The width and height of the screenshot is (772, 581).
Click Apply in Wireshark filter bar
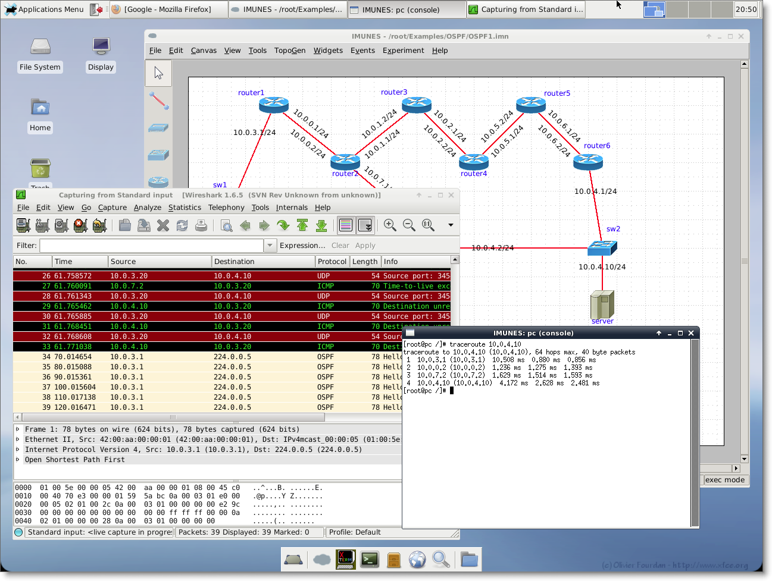point(365,246)
